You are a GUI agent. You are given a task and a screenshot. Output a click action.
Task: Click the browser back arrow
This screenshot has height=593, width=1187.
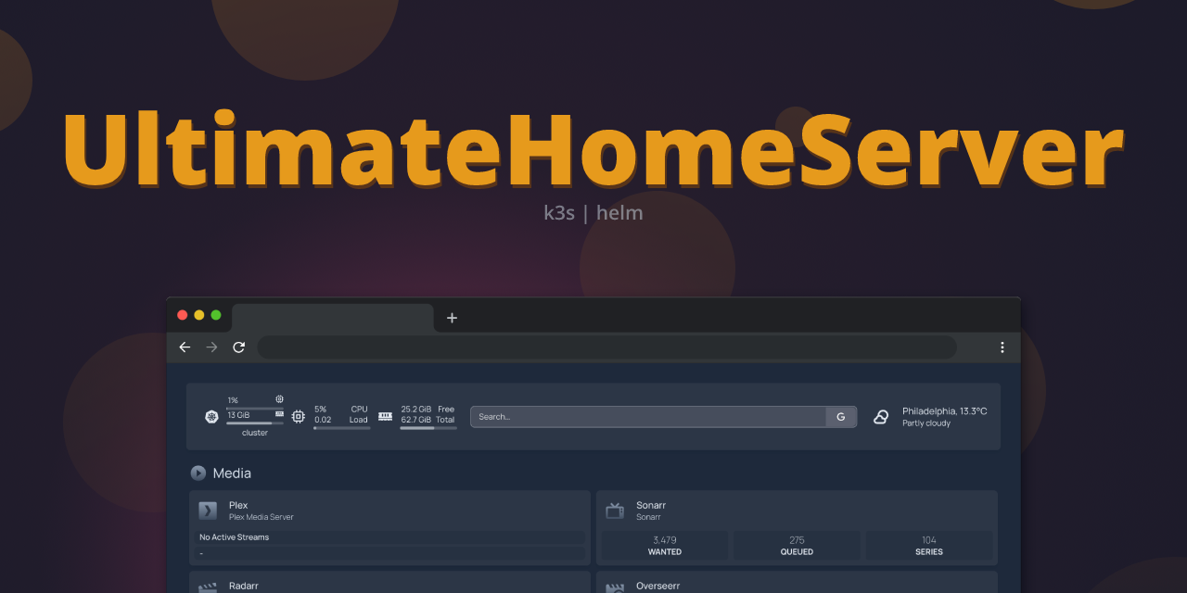[185, 347]
